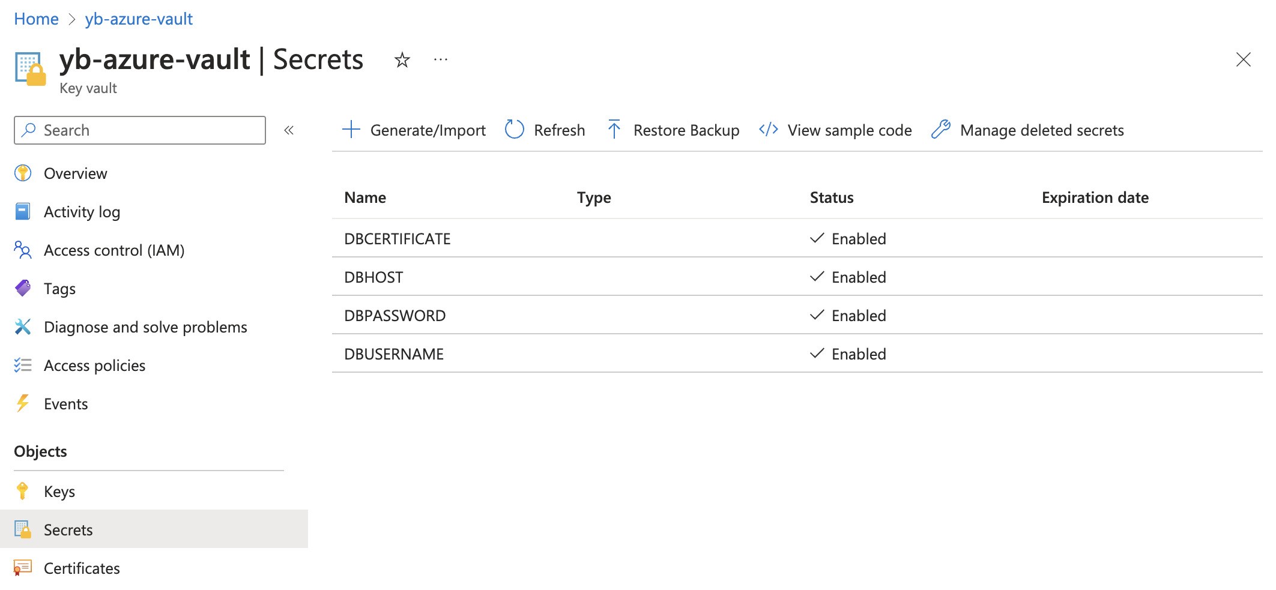This screenshot has height=590, width=1276.
Task: Toggle the favorite star for yb-azure-vault
Action: click(x=402, y=59)
